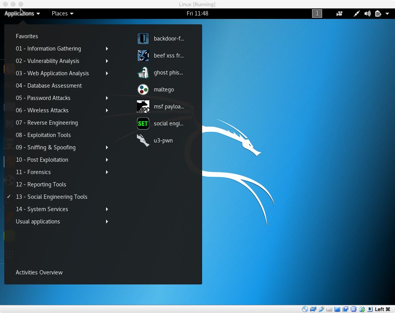
Task: Expand 01 - Information Gathering submenu
Action: [x=62, y=49]
